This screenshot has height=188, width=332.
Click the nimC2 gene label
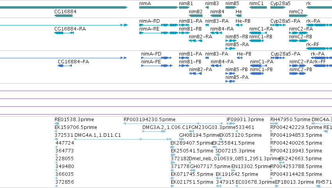pyautogui.click(x=296, y=12)
